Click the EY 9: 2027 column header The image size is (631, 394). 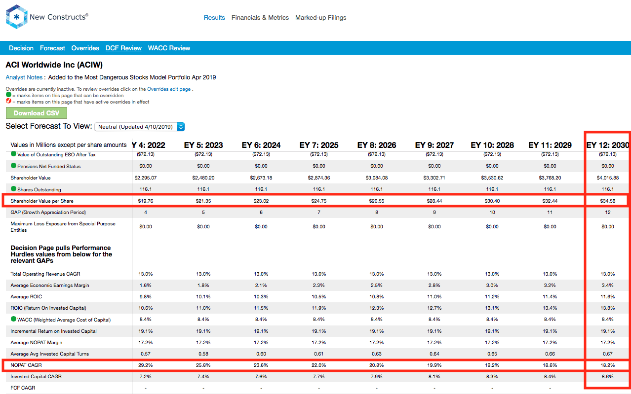[434, 145]
